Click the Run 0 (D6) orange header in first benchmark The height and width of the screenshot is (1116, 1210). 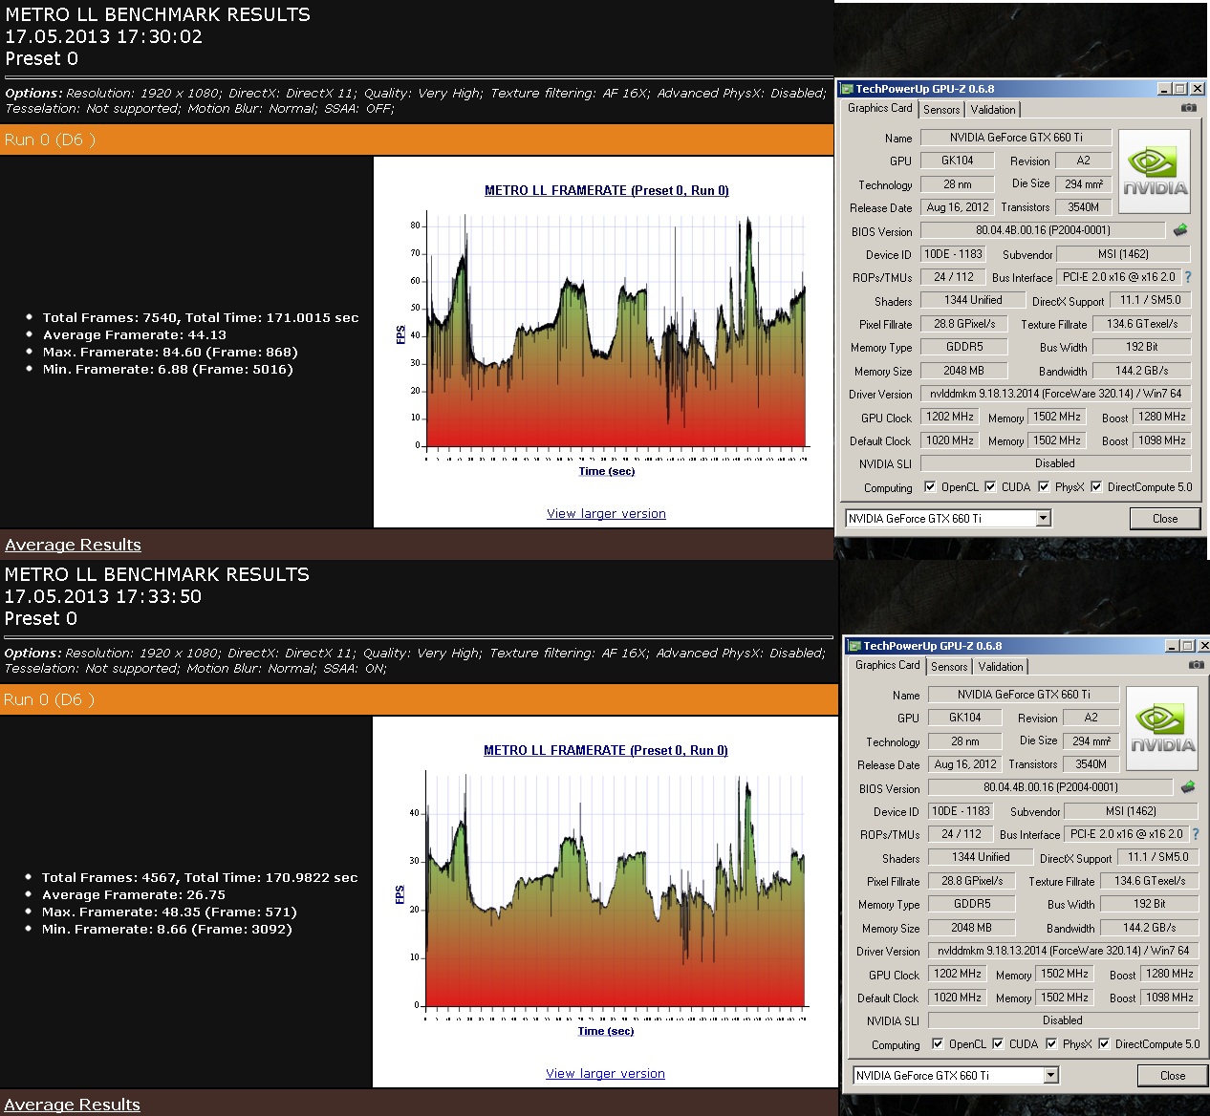point(417,139)
